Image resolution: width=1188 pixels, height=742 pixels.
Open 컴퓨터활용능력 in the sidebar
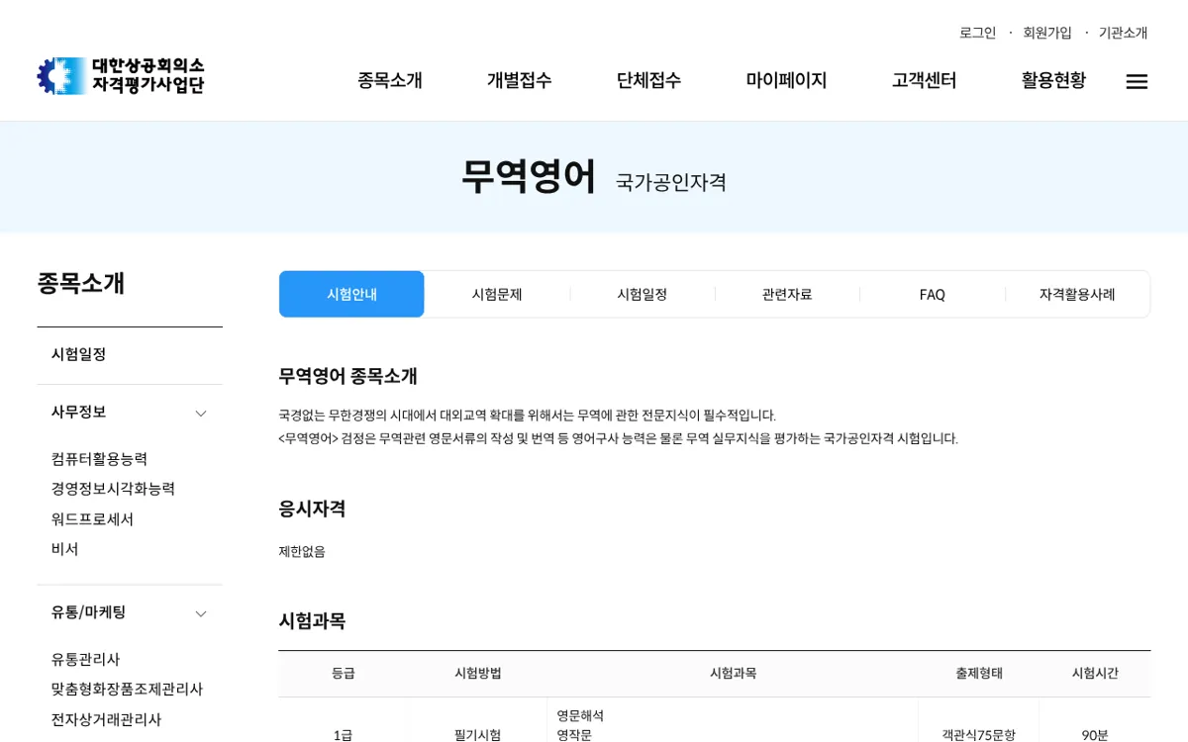[x=100, y=459]
